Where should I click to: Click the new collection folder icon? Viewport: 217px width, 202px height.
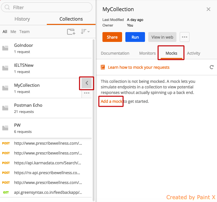[x=71, y=32]
